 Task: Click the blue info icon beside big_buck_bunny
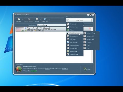coord(26,28)
